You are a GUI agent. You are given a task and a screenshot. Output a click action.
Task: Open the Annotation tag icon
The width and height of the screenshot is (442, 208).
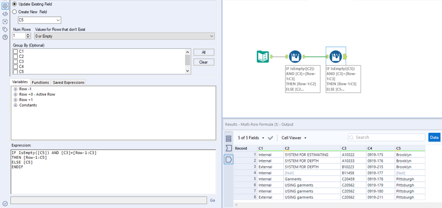click(x=5, y=29)
